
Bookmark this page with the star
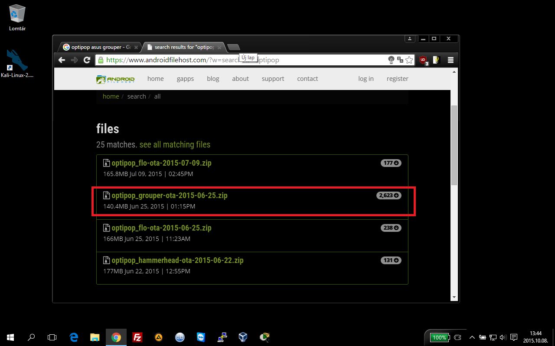click(409, 60)
